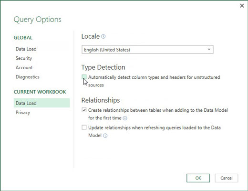Screen dimensions: 248x191
Task: Select English (United States) locale field
Action: pos(147,50)
